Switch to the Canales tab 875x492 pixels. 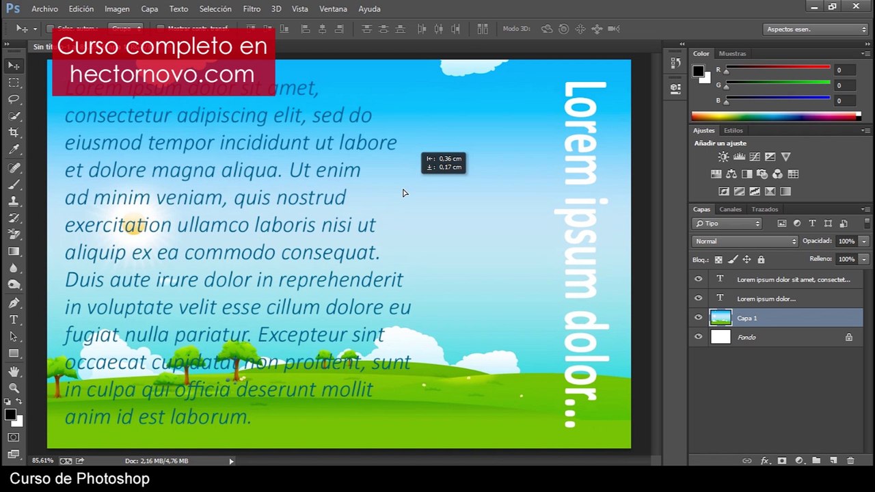click(730, 209)
